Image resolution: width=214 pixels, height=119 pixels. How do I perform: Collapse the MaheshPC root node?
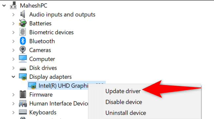tap(4, 6)
